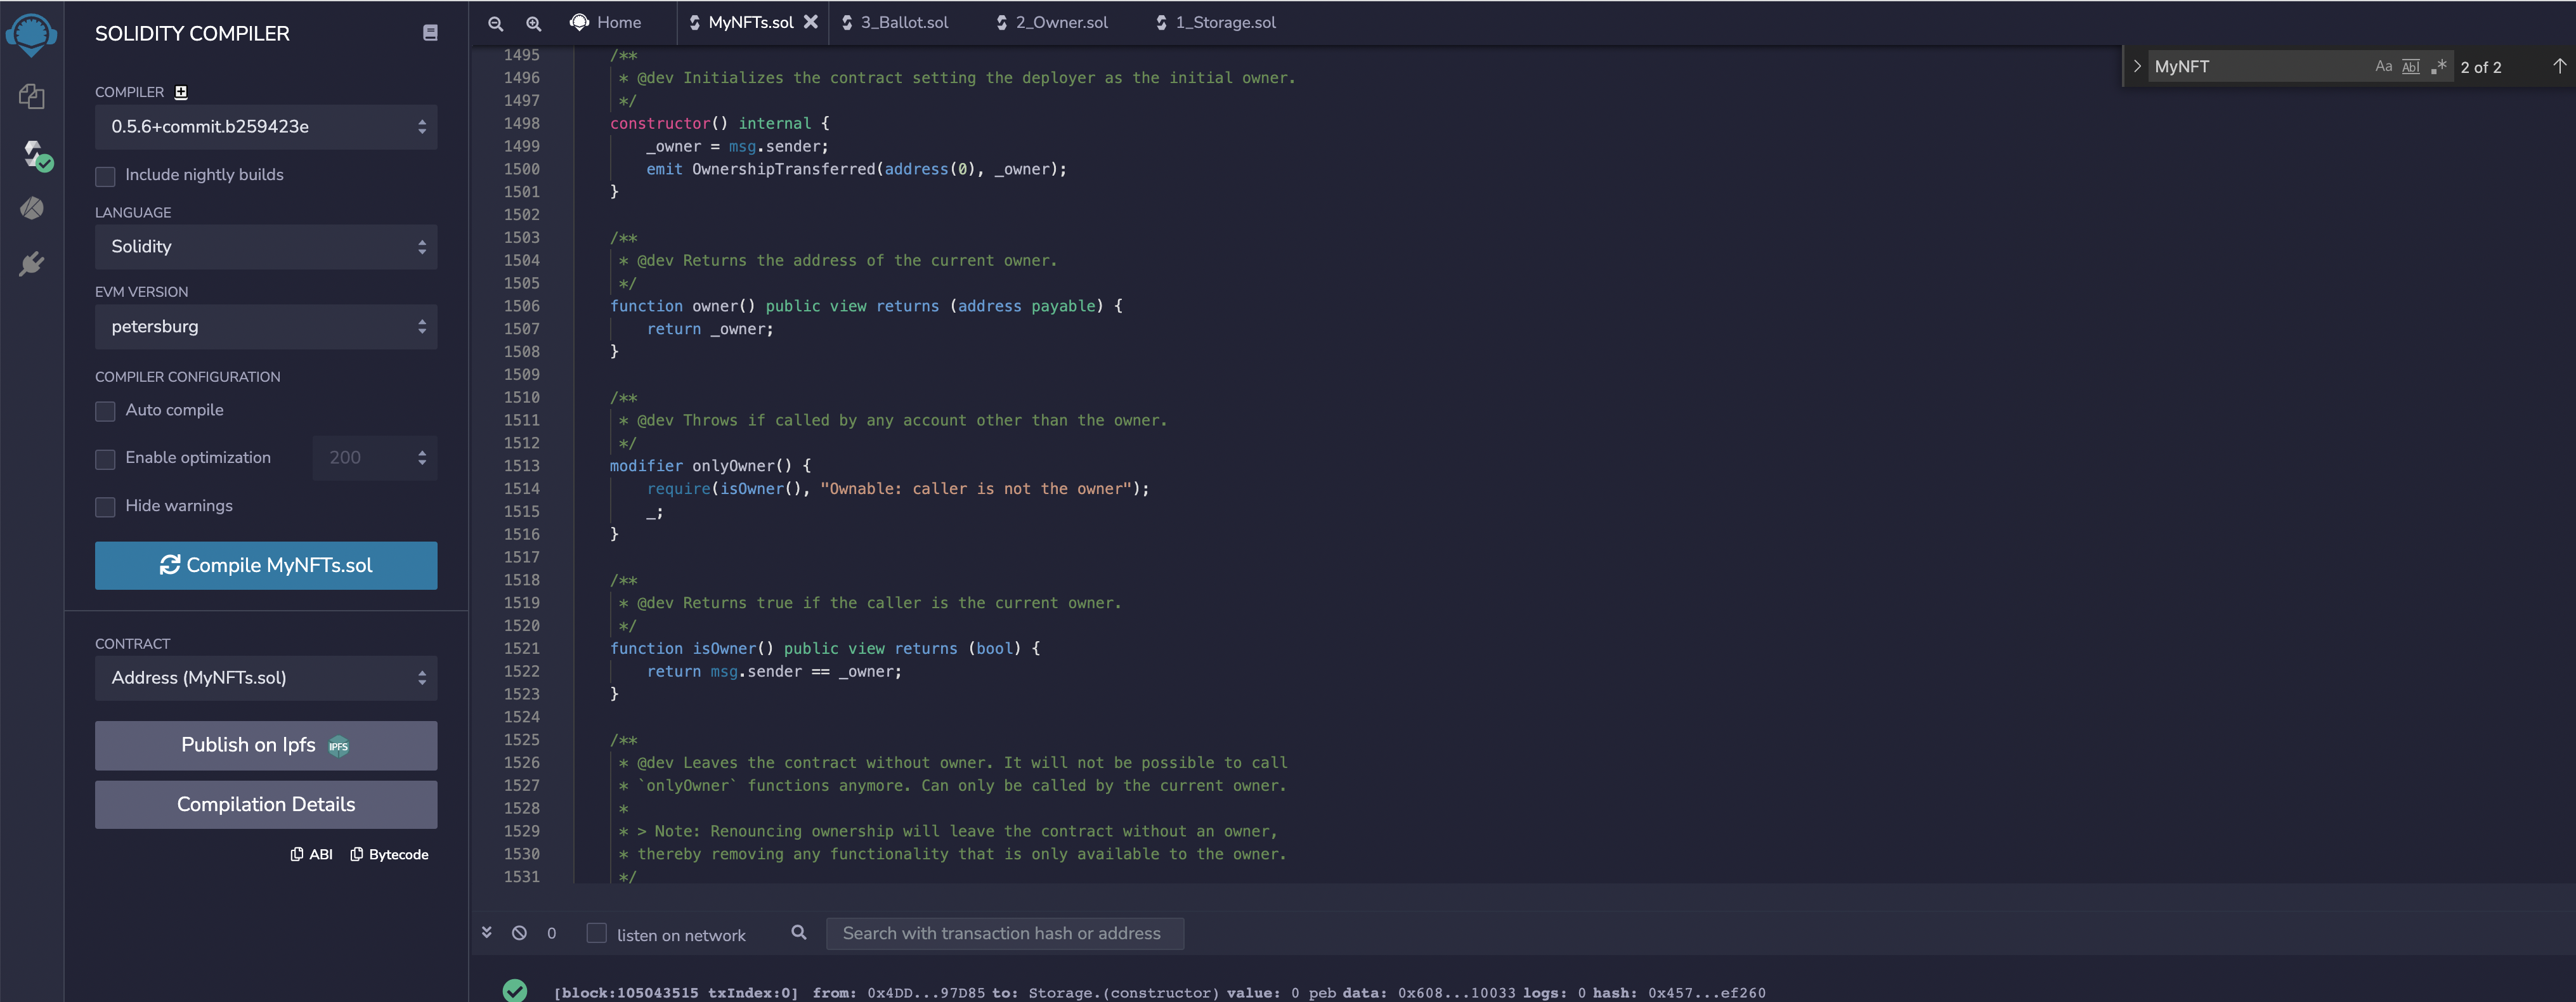The height and width of the screenshot is (1002, 2576).
Task: Select the Solidity compiler sidebar icon
Action: click(35, 154)
